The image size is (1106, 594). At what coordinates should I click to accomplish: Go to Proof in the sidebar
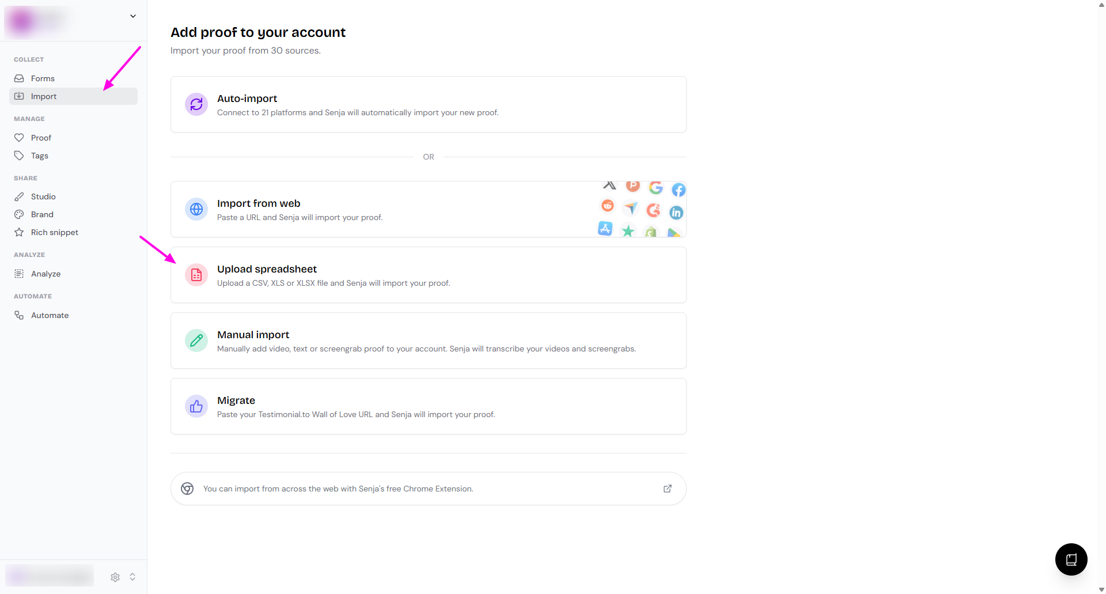[41, 138]
